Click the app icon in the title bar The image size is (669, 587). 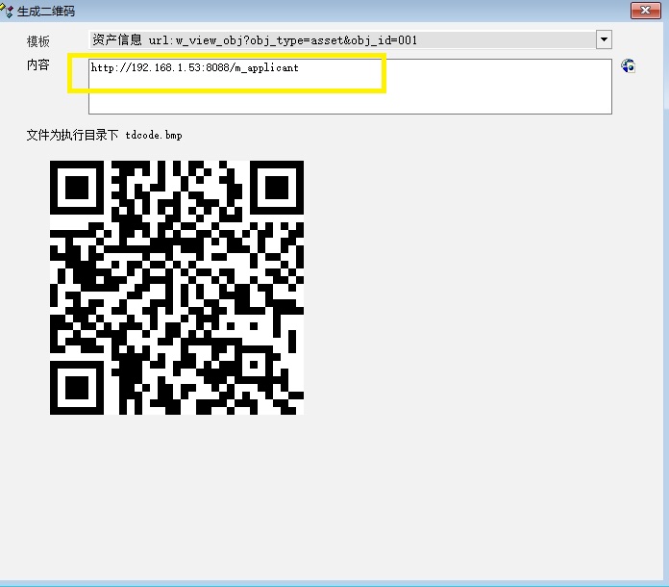(x=8, y=10)
